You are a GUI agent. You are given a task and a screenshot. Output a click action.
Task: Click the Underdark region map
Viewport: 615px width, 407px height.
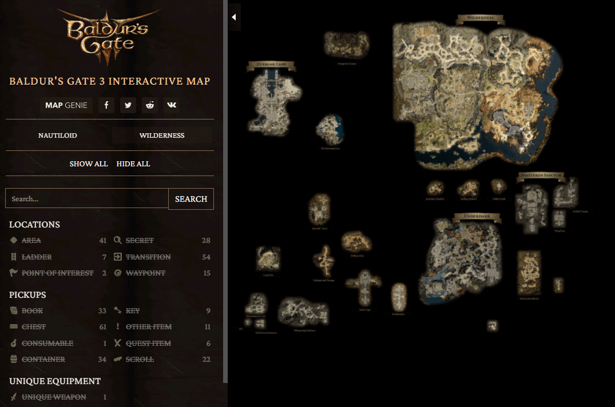tap(461, 261)
